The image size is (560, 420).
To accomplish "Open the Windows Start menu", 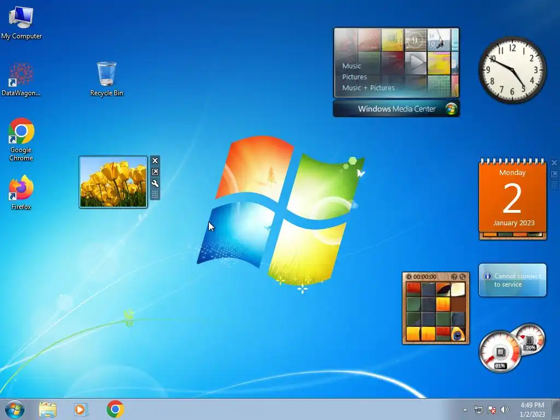I will pyautogui.click(x=15, y=409).
